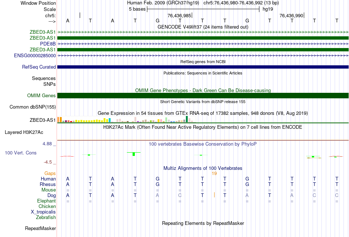Open the RefSeq genes from NCBI title
The image size is (349, 237).
(203, 62)
